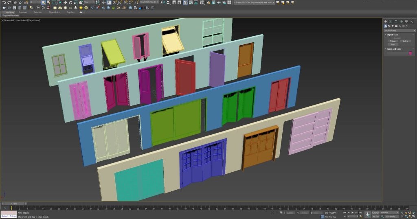Screen dimensions: 417x219
Task: Open the Modify tab in command panel
Action: [391, 22]
